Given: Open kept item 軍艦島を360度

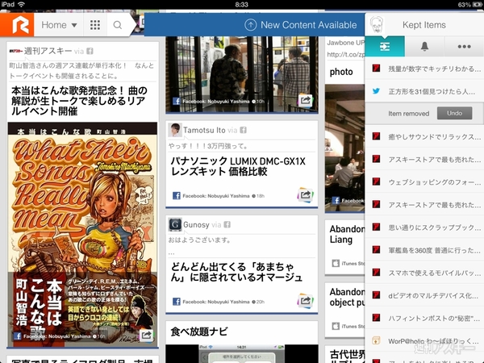Looking at the screenshot, I should [x=424, y=250].
